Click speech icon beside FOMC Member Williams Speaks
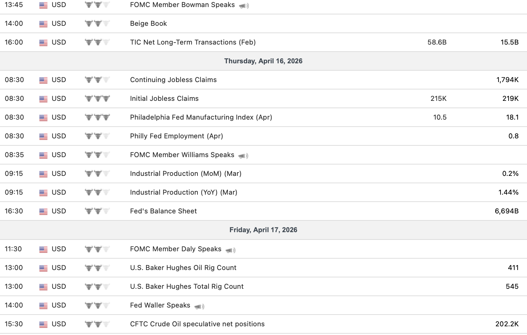Image resolution: width=527 pixels, height=335 pixels. 243,156
